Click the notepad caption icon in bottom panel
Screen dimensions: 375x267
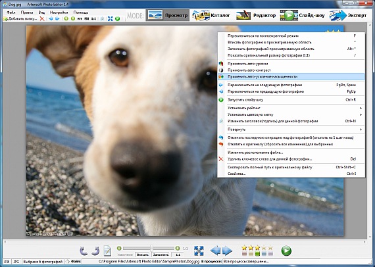(x=107, y=251)
